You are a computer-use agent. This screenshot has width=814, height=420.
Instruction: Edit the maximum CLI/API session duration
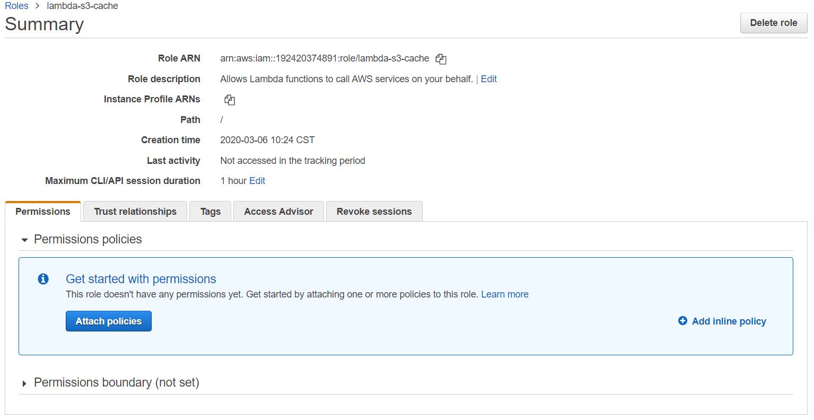[x=257, y=181]
